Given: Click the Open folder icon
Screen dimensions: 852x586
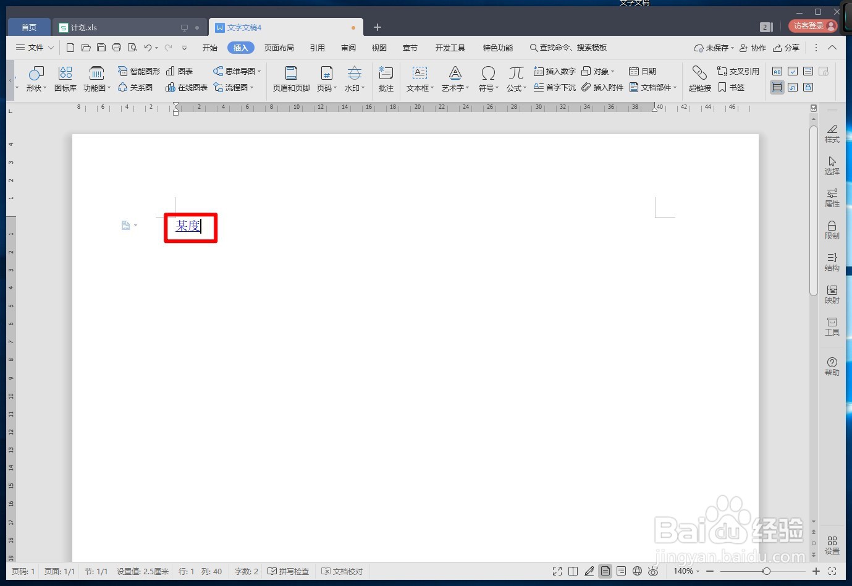Looking at the screenshot, I should pos(86,48).
